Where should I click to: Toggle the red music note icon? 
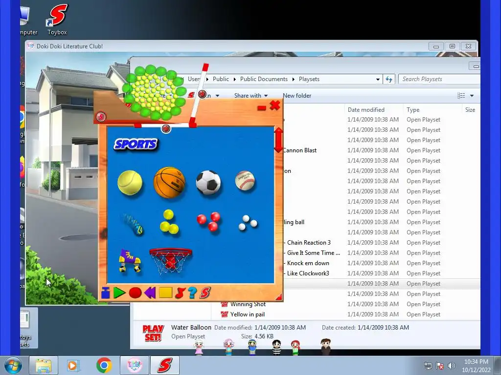tap(180, 292)
